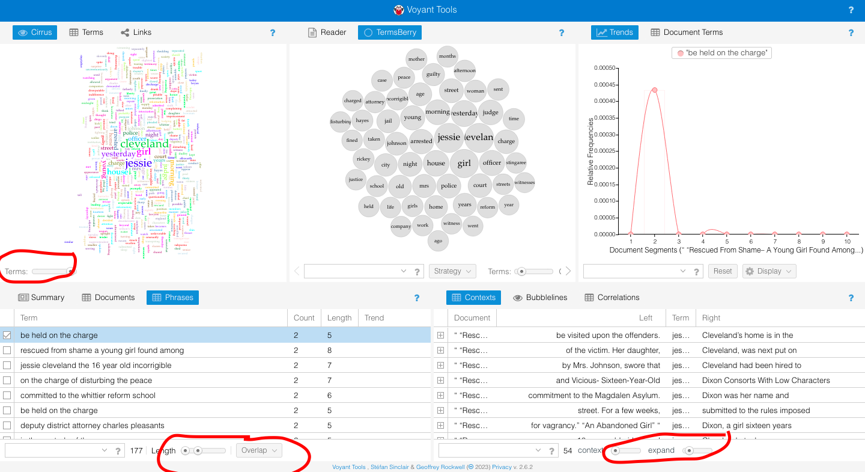Open the Strategy dropdown in TermsBerry

pyautogui.click(x=452, y=271)
